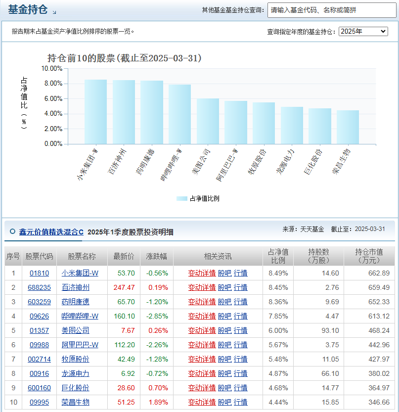Open the 荣昌生物 stock name link

tap(75, 402)
